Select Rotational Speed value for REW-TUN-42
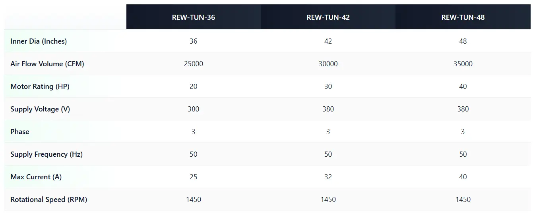 [328, 200]
